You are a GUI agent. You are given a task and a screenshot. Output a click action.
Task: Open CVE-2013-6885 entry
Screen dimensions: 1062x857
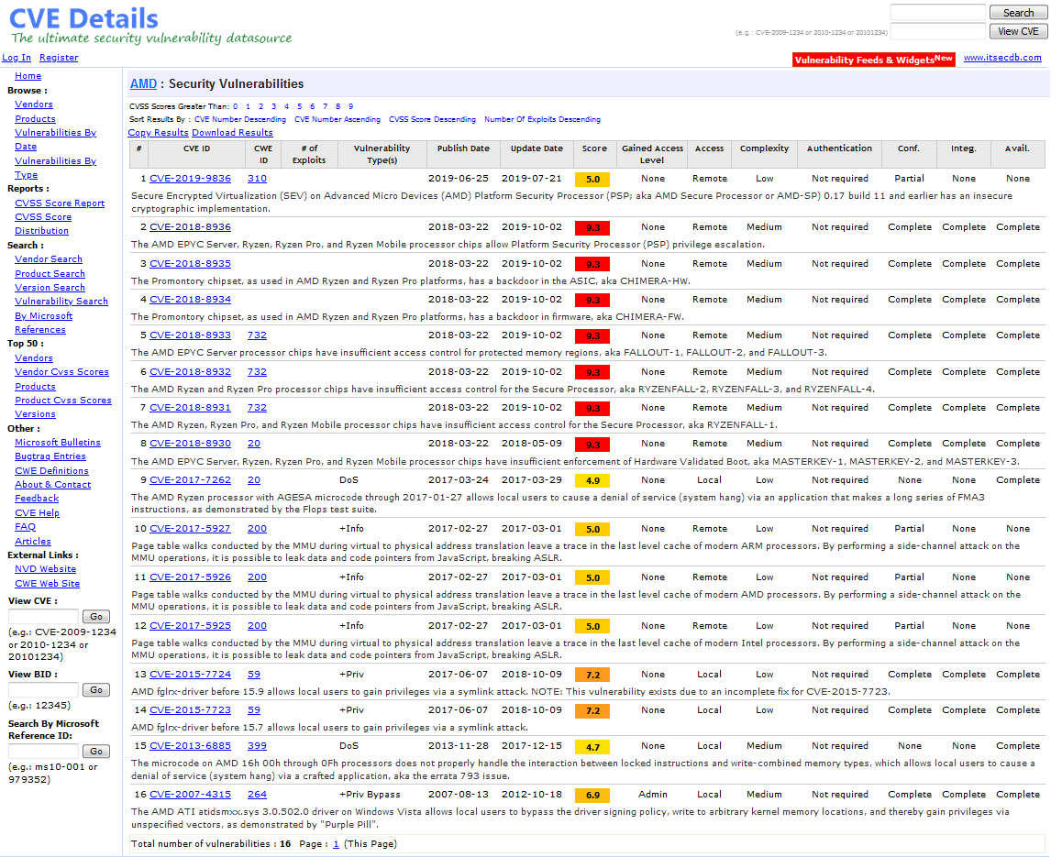191,746
